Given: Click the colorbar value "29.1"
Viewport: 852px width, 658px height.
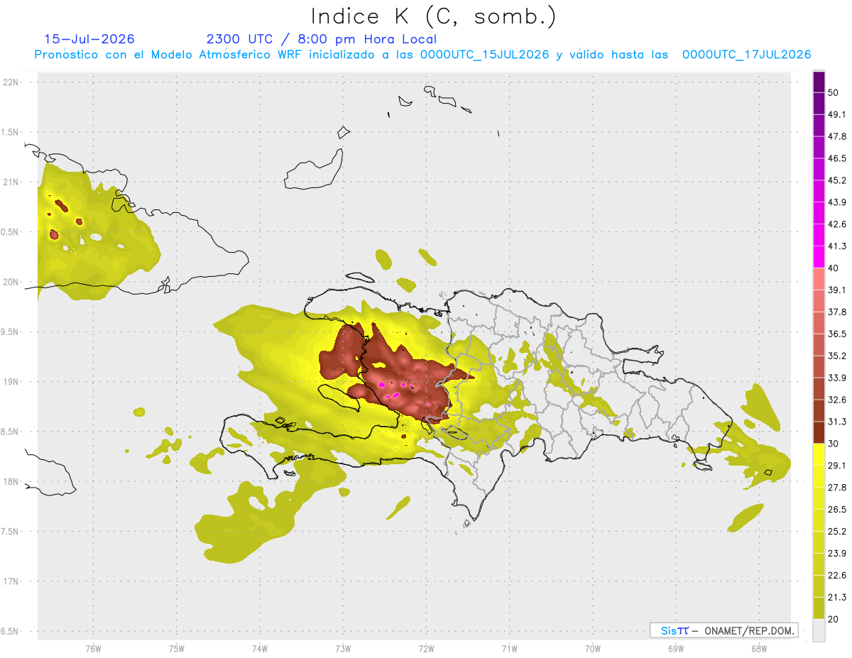Looking at the screenshot, I should [x=837, y=466].
